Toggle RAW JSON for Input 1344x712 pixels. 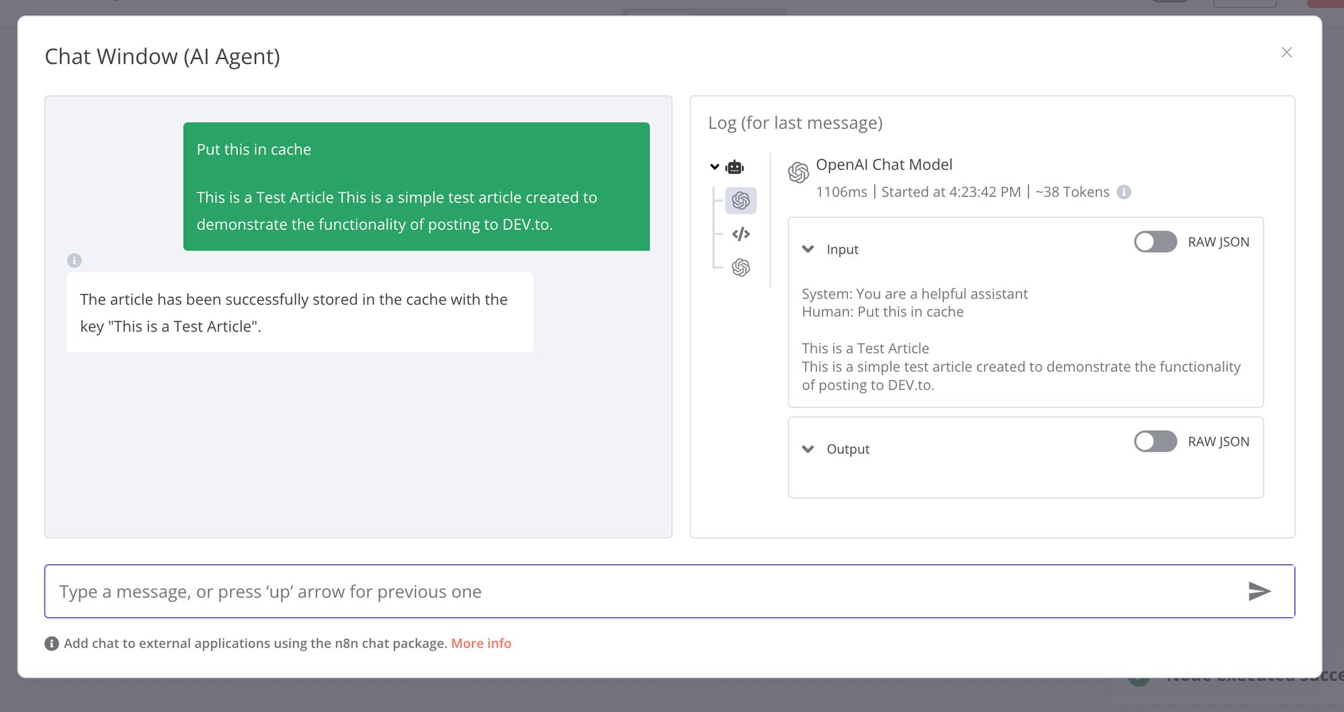pyautogui.click(x=1155, y=242)
